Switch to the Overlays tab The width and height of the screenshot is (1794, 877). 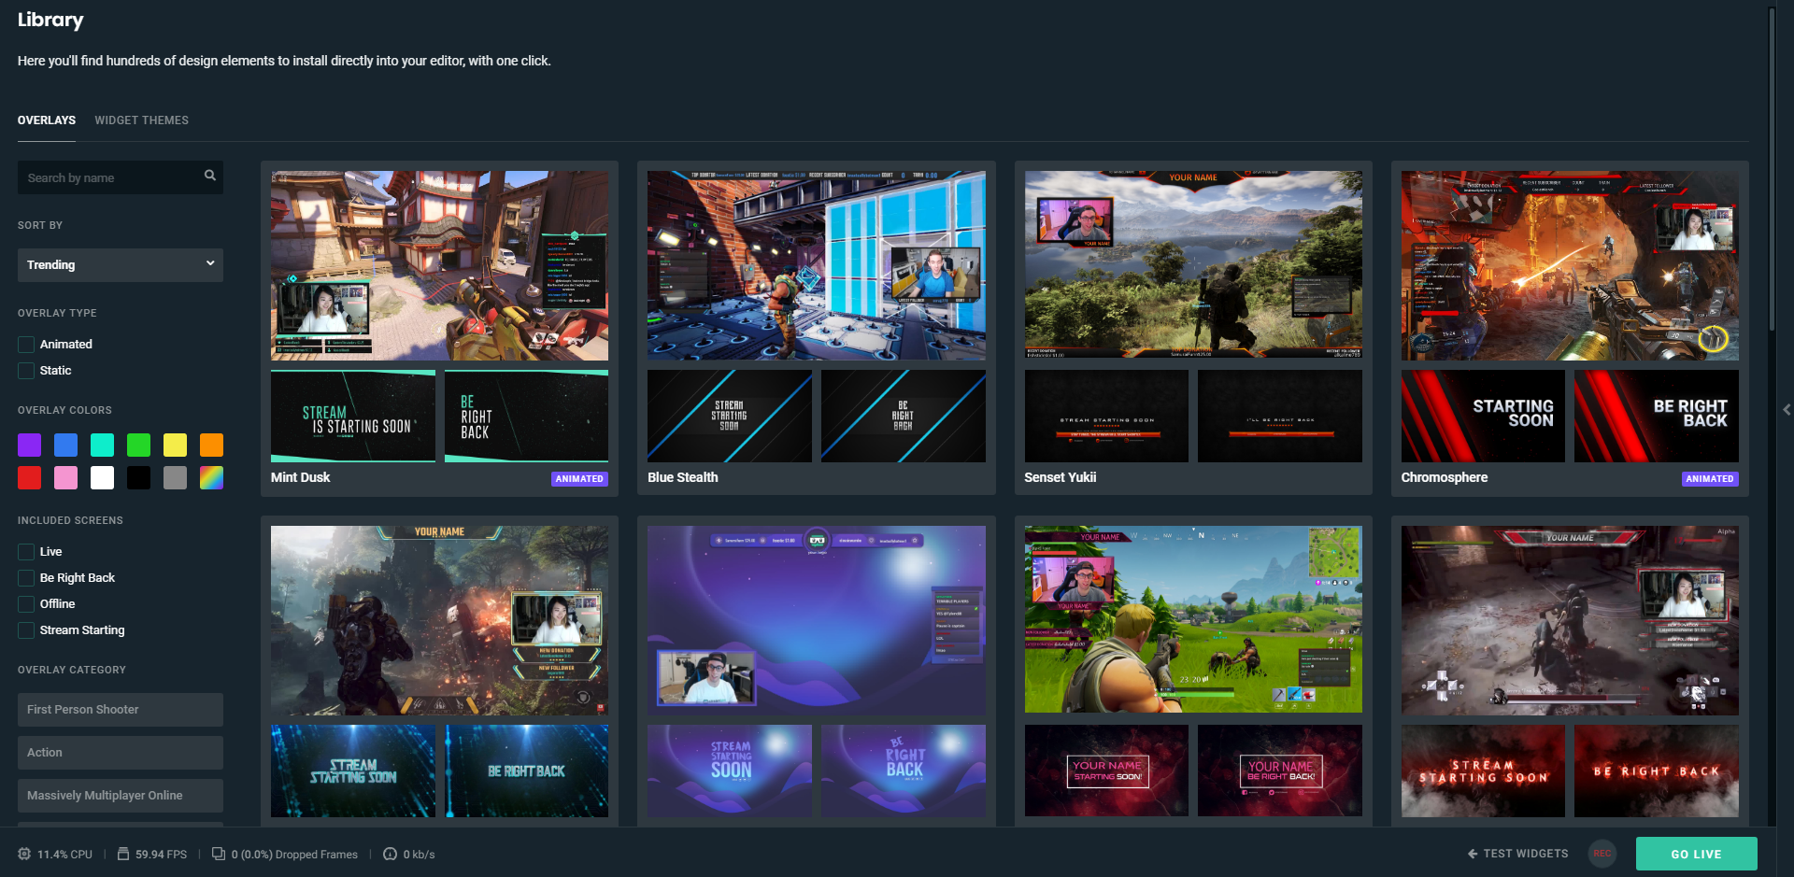pyautogui.click(x=47, y=120)
